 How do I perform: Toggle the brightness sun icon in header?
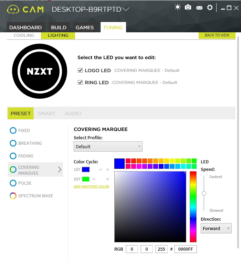click(178, 7)
